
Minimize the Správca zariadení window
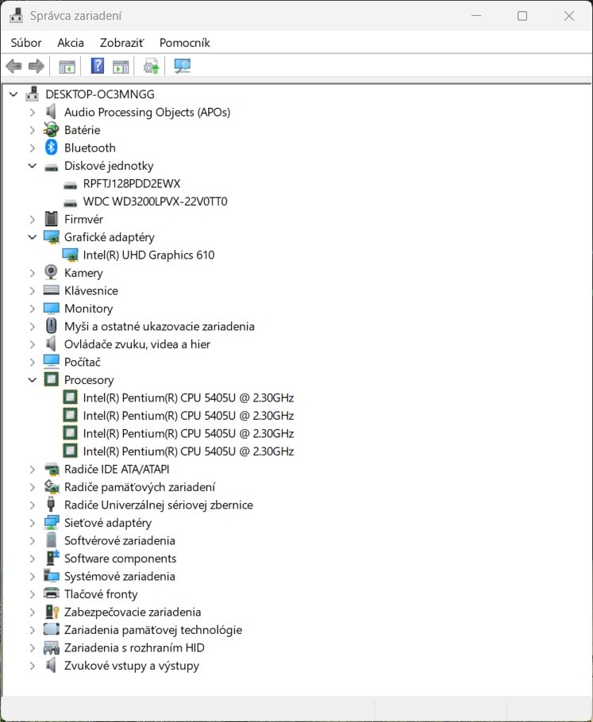(476, 16)
